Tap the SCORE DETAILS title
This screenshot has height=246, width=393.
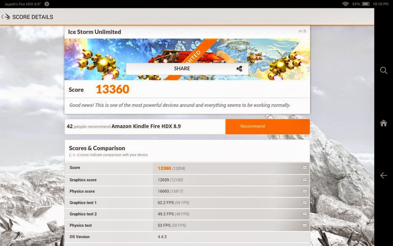pyautogui.click(x=33, y=17)
